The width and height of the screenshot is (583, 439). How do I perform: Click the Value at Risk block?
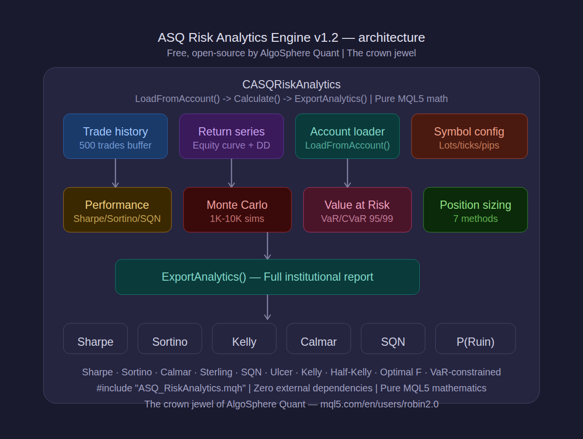tap(357, 210)
